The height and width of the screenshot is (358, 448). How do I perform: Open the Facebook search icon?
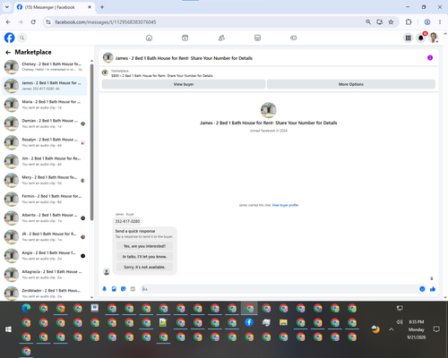pyautogui.click(x=22, y=38)
